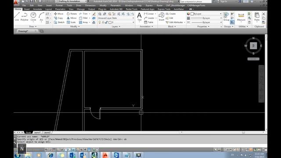Click the Scale tool

(71, 22)
